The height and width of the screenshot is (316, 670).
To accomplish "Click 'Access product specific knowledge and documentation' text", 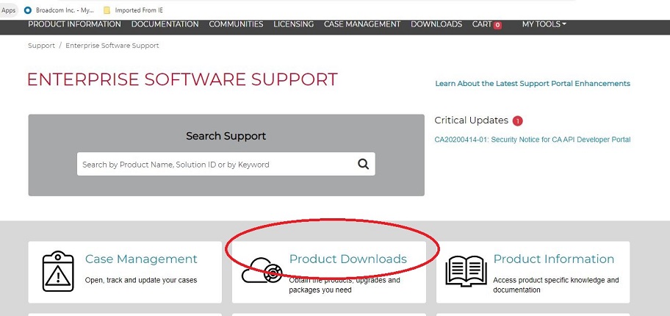I will click(x=556, y=285).
